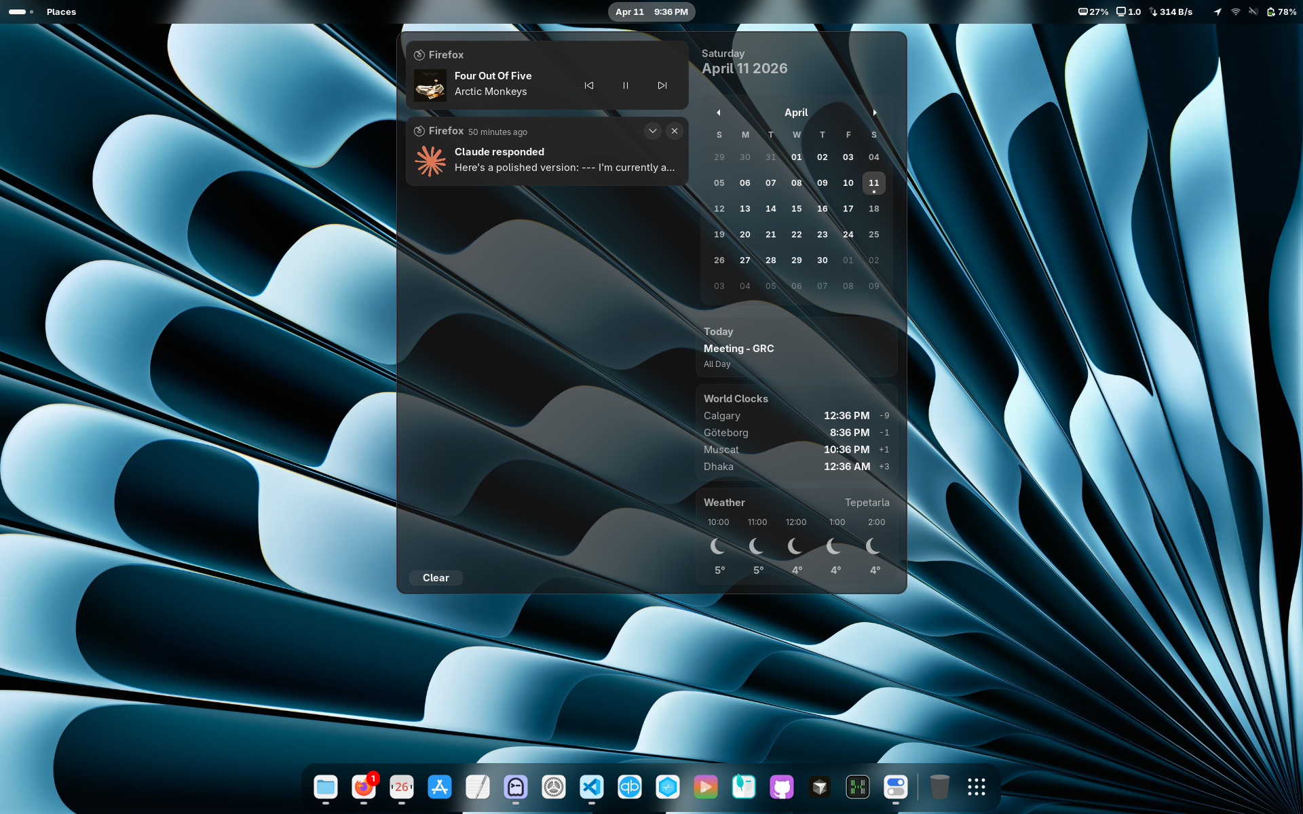
Task: Open qBittorrent from the dock
Action: pyautogui.click(x=630, y=787)
